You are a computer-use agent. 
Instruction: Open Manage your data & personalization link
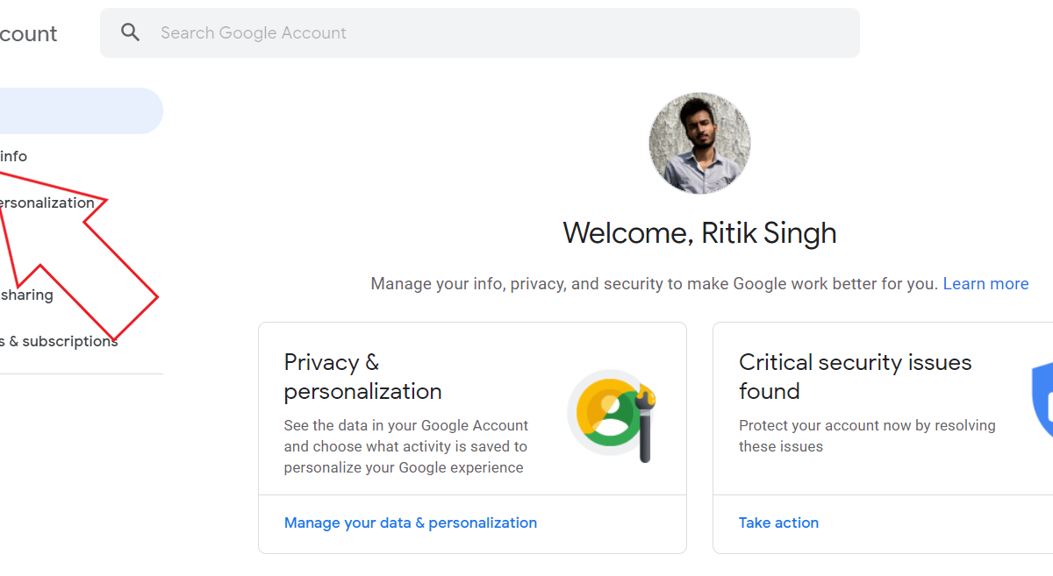click(x=410, y=523)
